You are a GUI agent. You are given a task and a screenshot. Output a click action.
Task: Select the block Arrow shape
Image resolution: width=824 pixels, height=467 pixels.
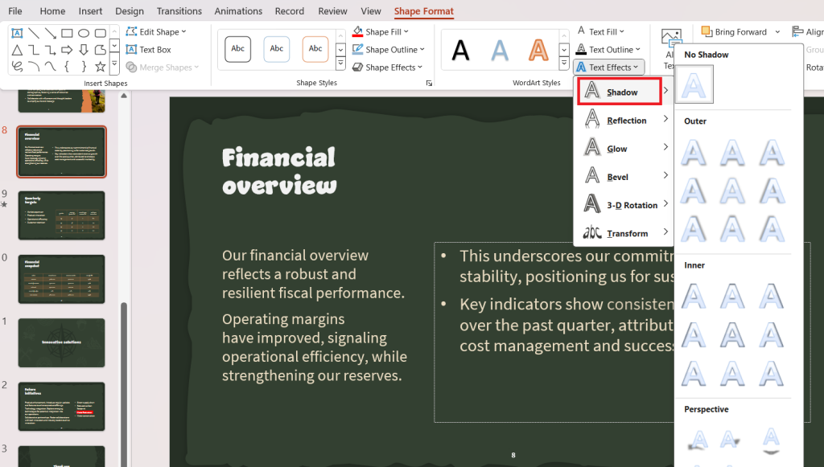(68, 49)
